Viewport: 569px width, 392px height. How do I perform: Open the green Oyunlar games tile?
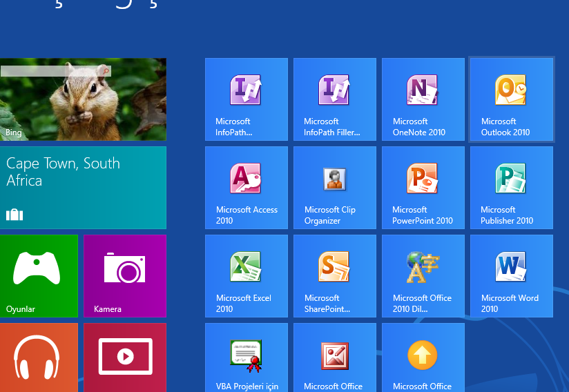(39, 276)
